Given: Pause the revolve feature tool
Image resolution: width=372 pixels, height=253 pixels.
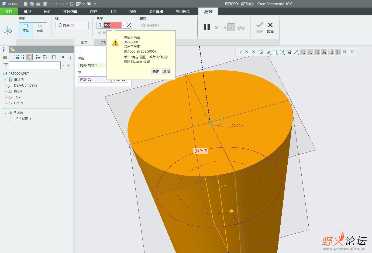Looking at the screenshot, I should click(x=207, y=27).
